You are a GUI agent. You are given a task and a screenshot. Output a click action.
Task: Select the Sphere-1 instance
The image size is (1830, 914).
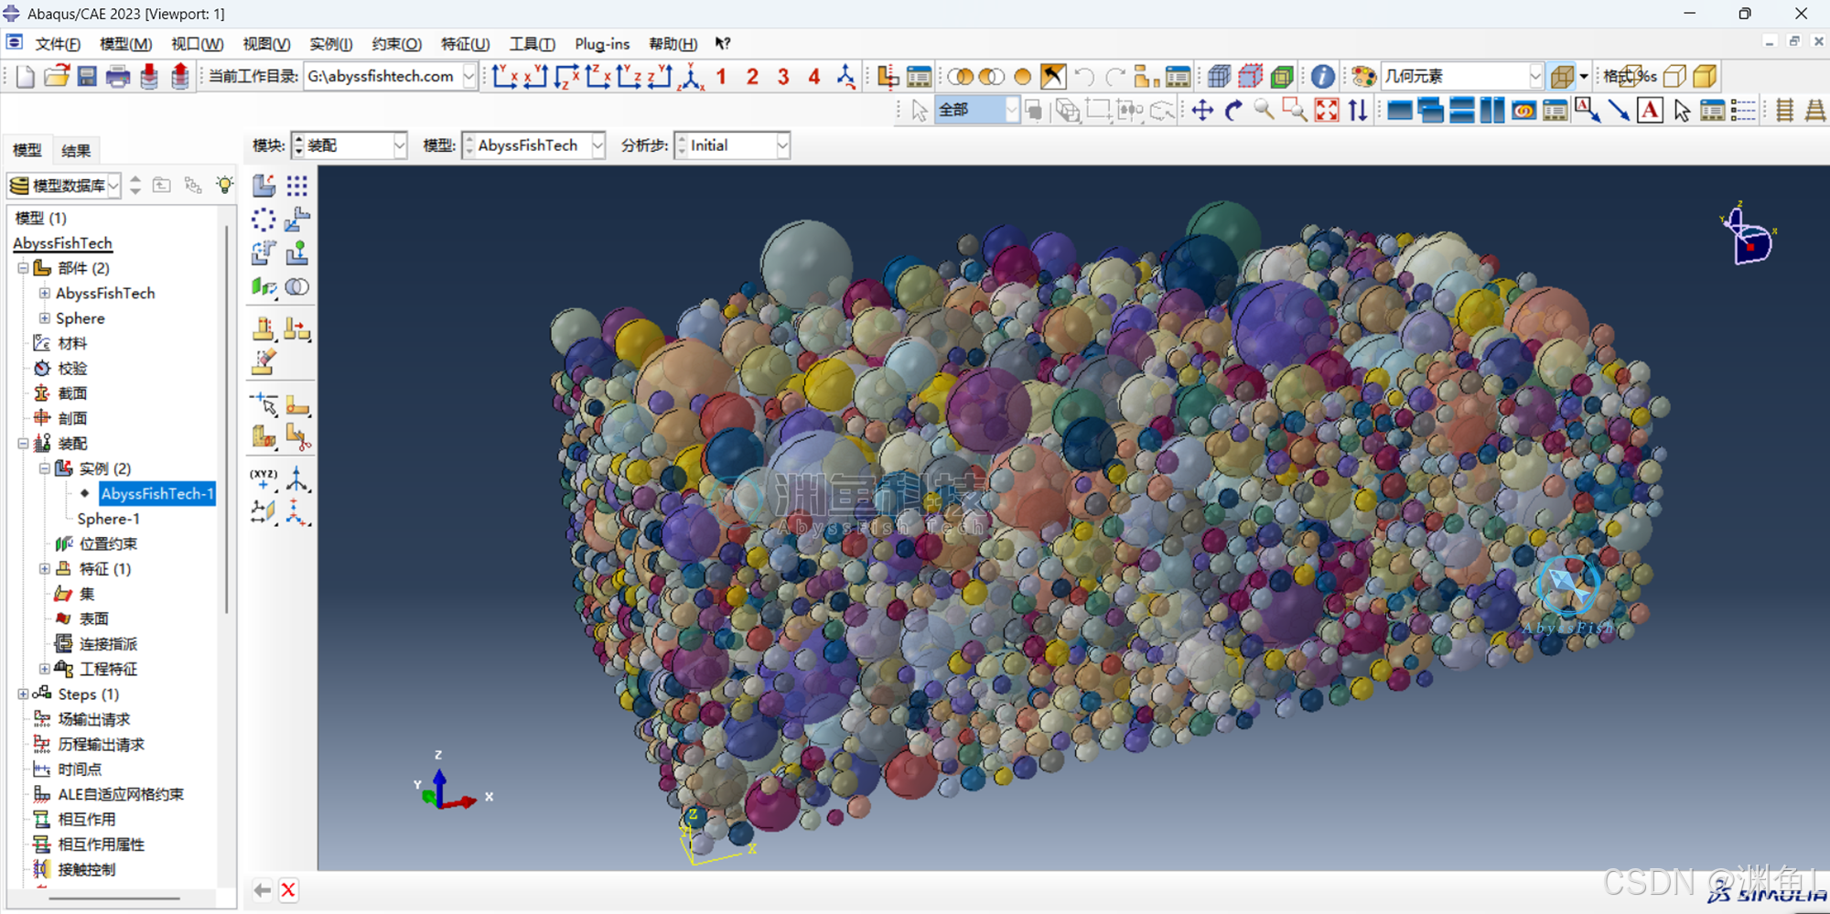[x=109, y=519]
